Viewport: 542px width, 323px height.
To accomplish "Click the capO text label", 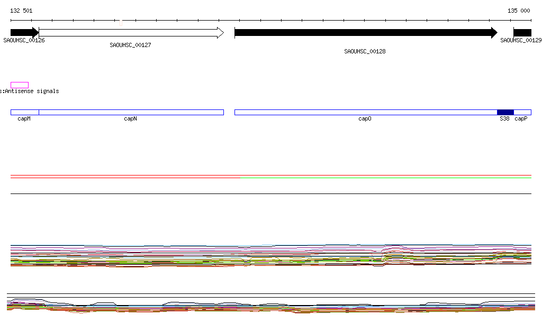I will (365, 119).
